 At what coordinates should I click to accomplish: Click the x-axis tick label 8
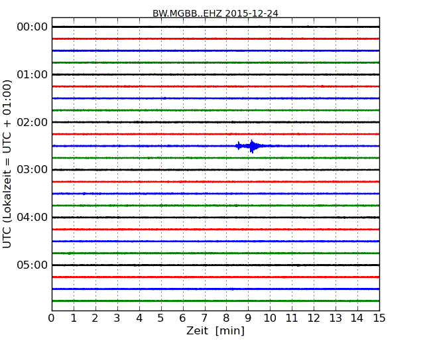226,318
